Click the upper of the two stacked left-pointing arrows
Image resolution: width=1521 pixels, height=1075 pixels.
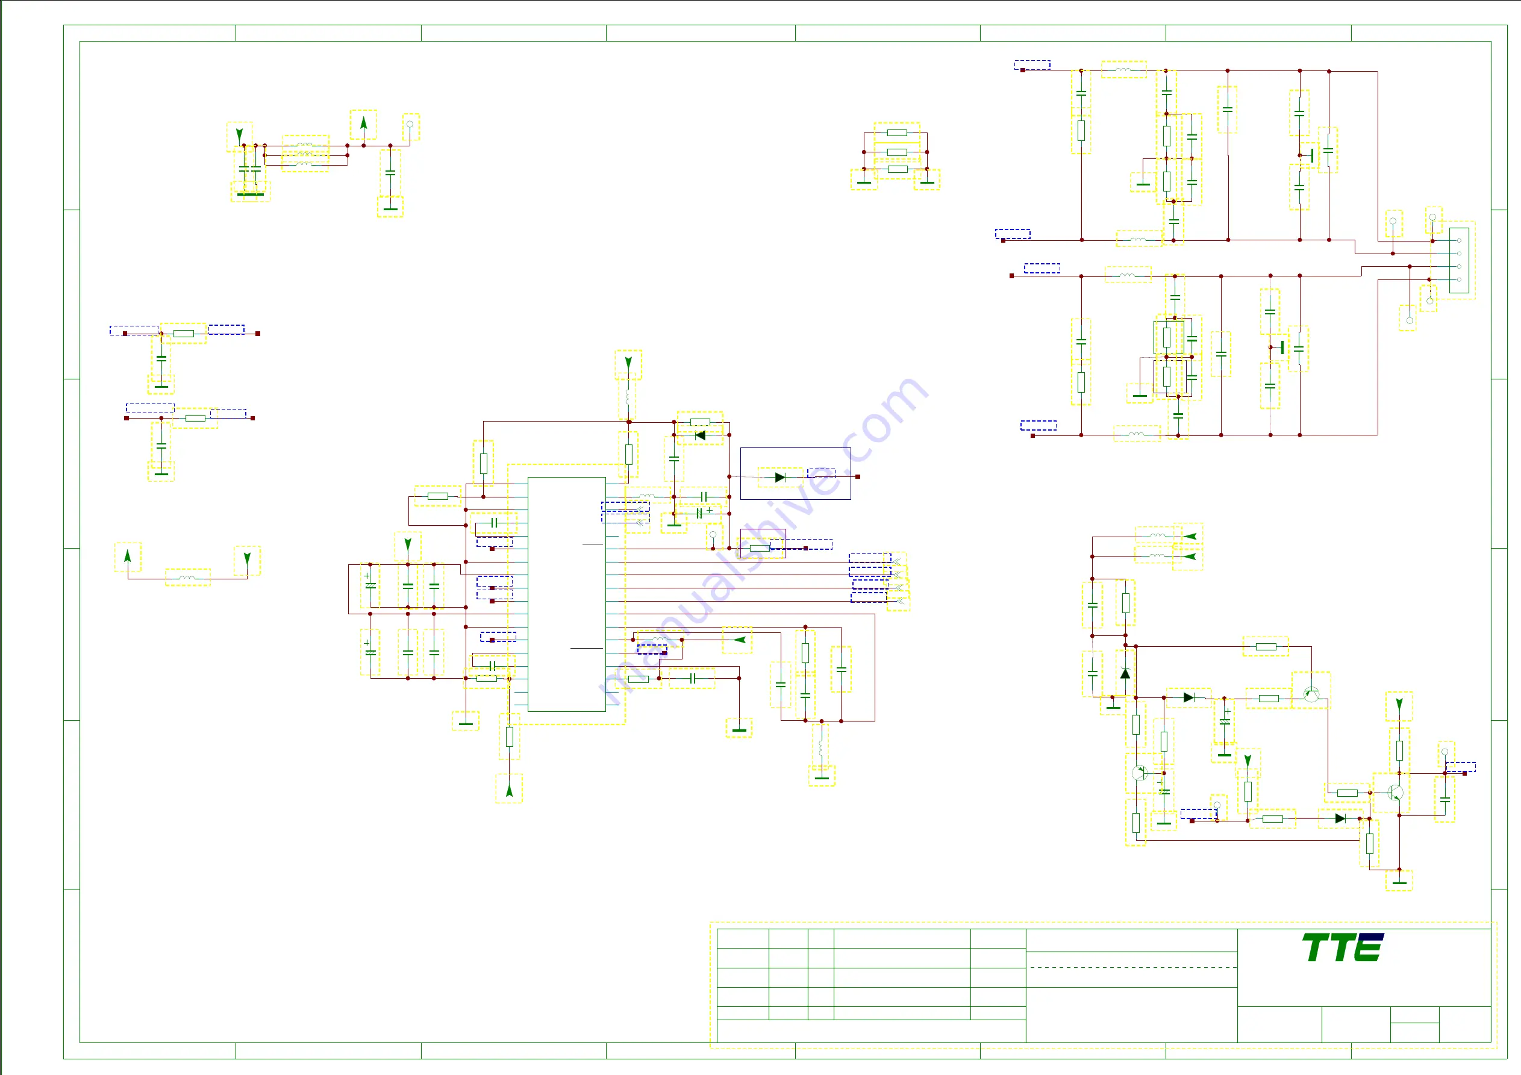[1190, 536]
